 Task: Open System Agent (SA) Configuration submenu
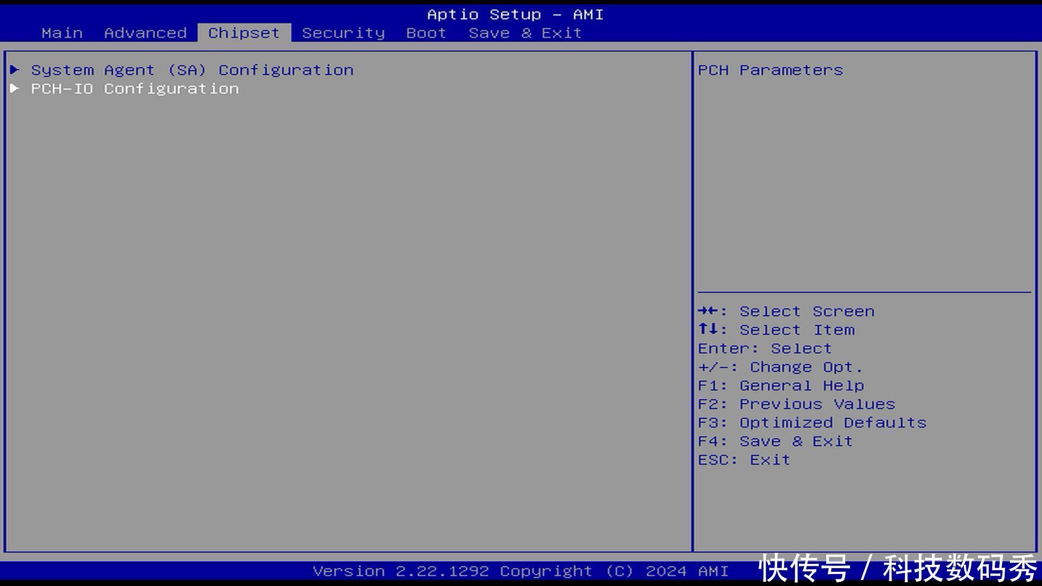point(192,70)
